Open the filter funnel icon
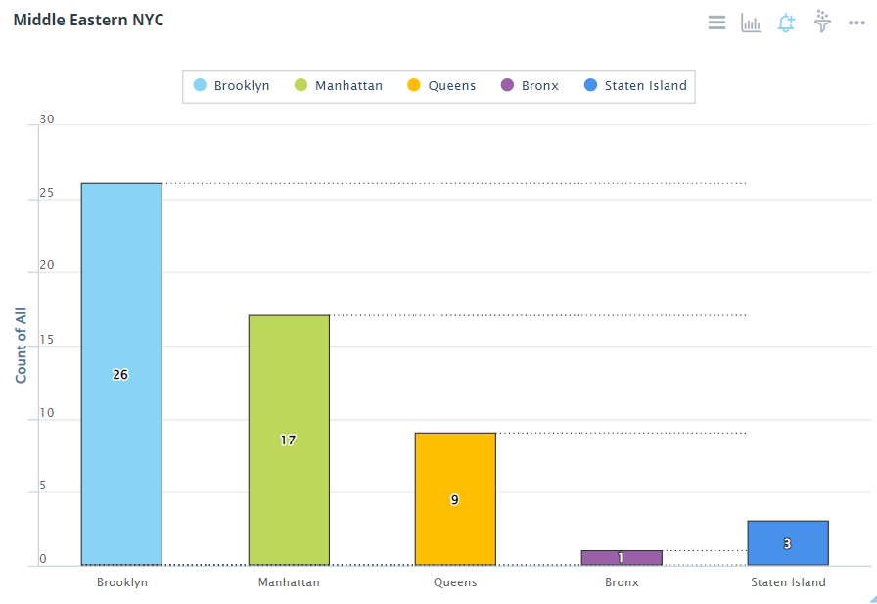The width and height of the screenshot is (877, 604). [822, 22]
